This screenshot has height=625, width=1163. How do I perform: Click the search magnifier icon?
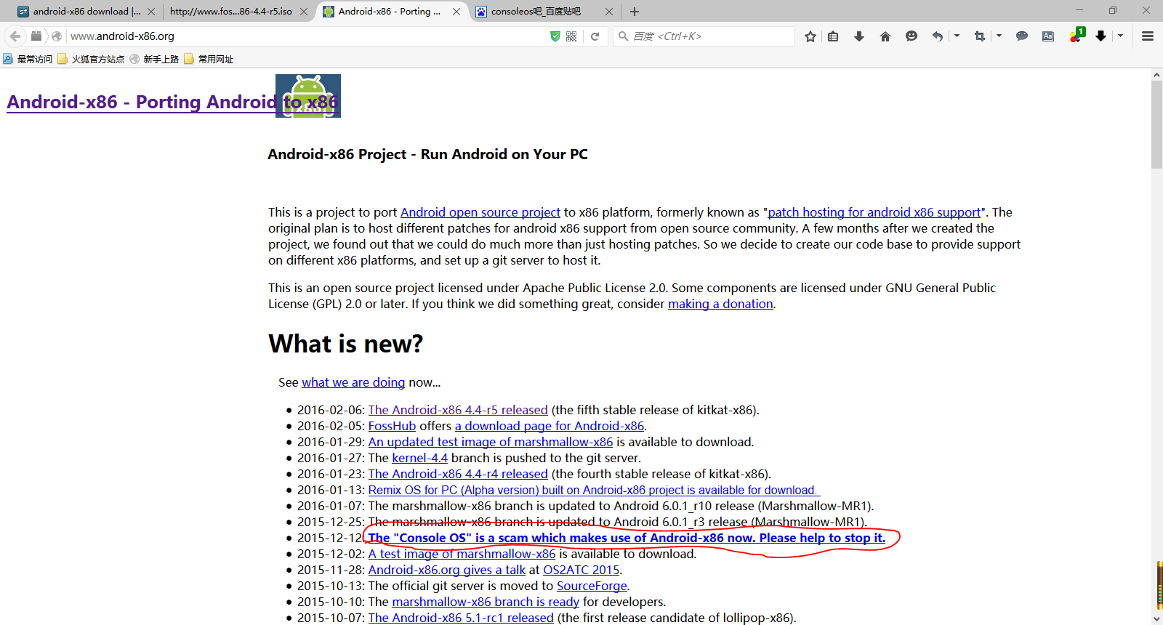tap(623, 36)
